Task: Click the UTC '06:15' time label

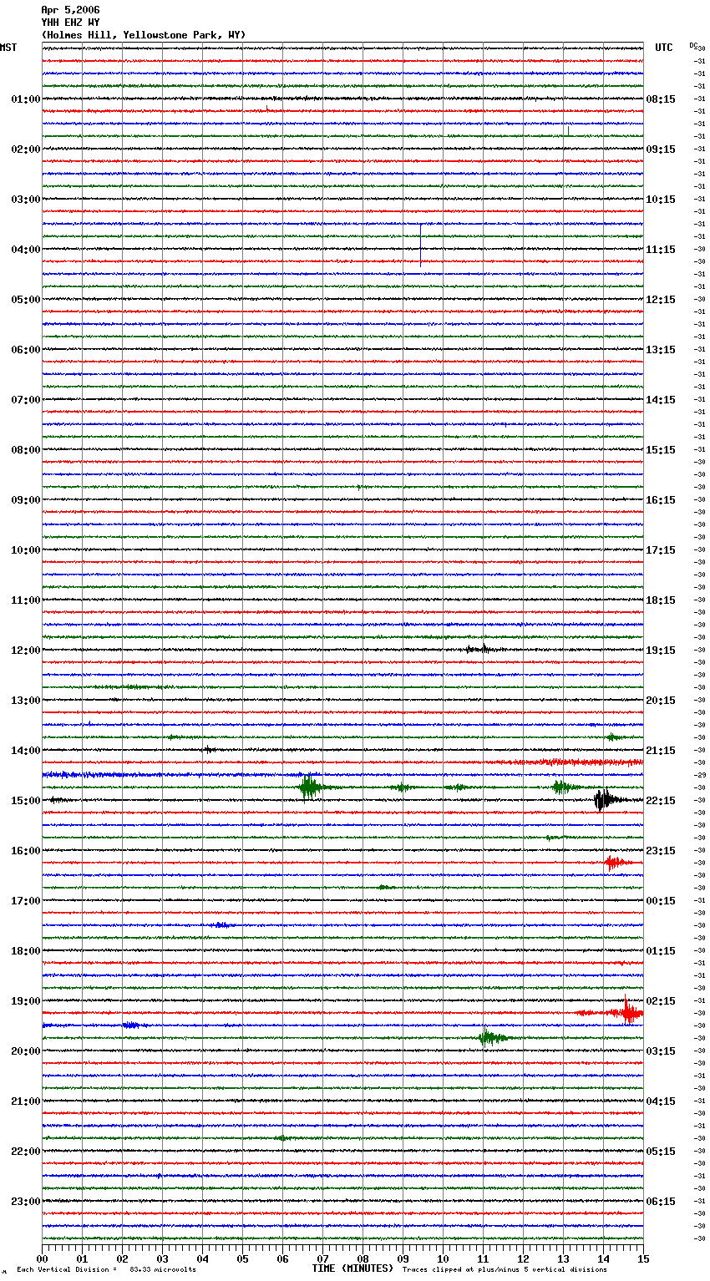Action: point(661,1202)
